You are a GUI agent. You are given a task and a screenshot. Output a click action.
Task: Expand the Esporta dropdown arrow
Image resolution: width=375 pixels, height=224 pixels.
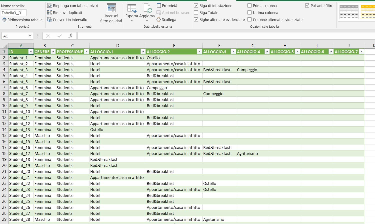click(x=132, y=21)
